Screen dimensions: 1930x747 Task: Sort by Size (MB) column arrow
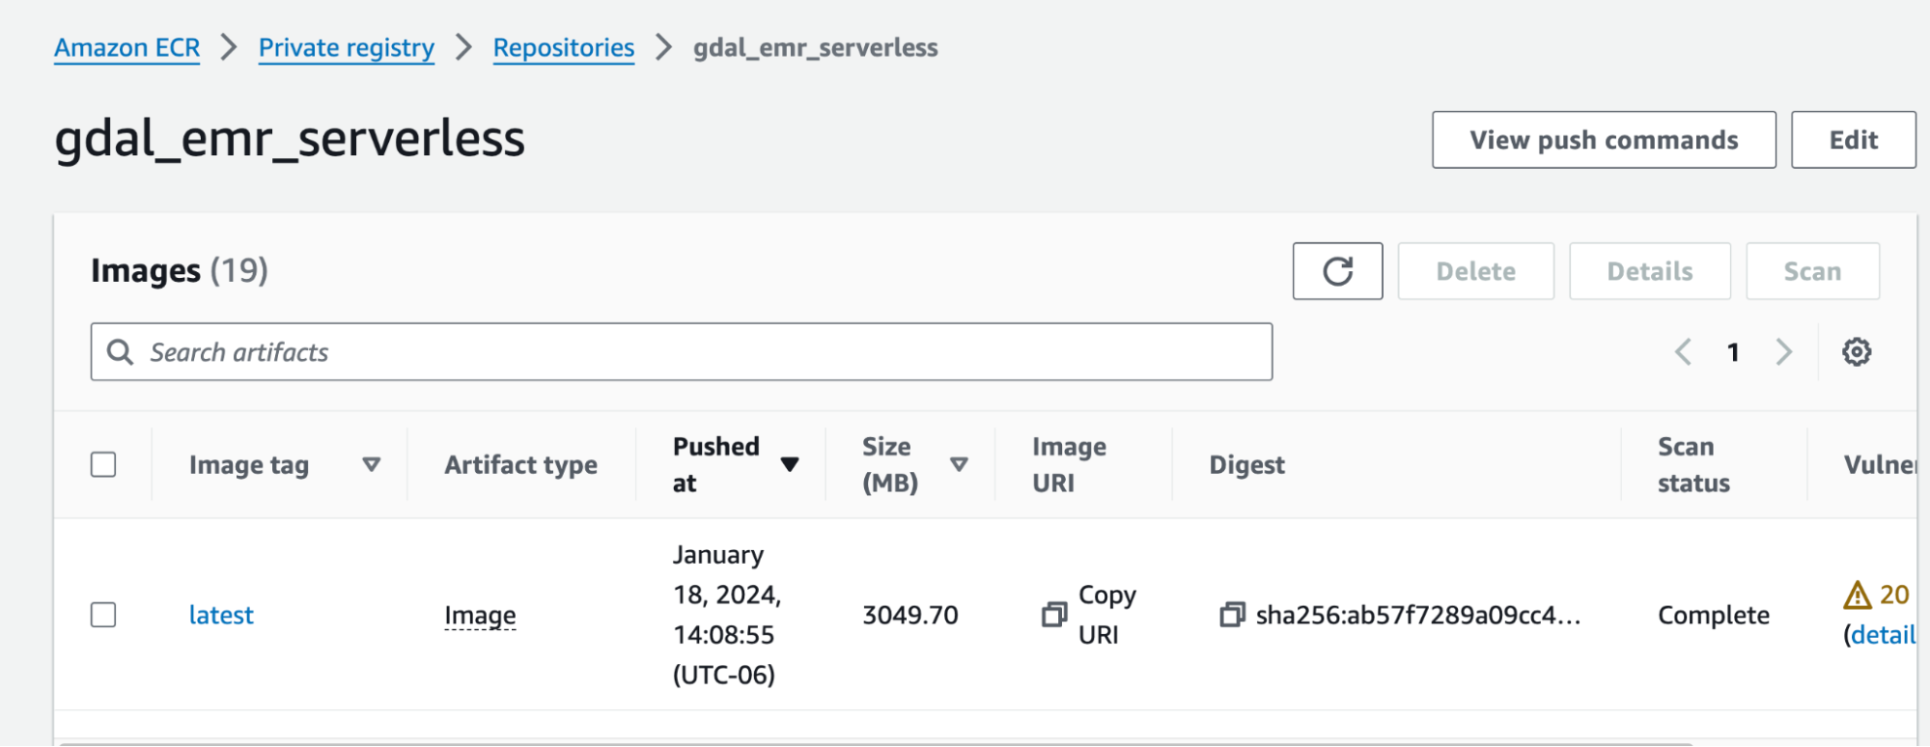(959, 464)
